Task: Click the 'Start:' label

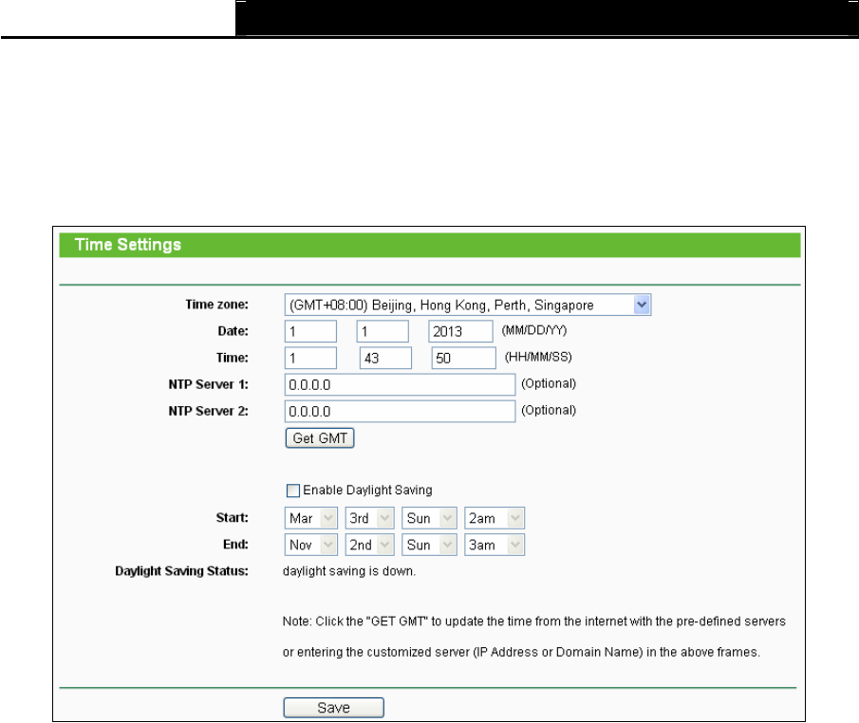Action: pos(232,518)
